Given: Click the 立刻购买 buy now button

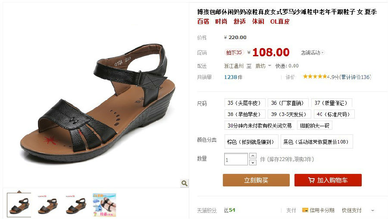Looking at the screenshot, I should [x=256, y=180].
